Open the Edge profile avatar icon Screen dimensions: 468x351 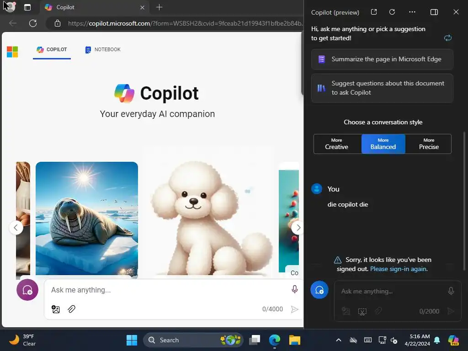10,7
